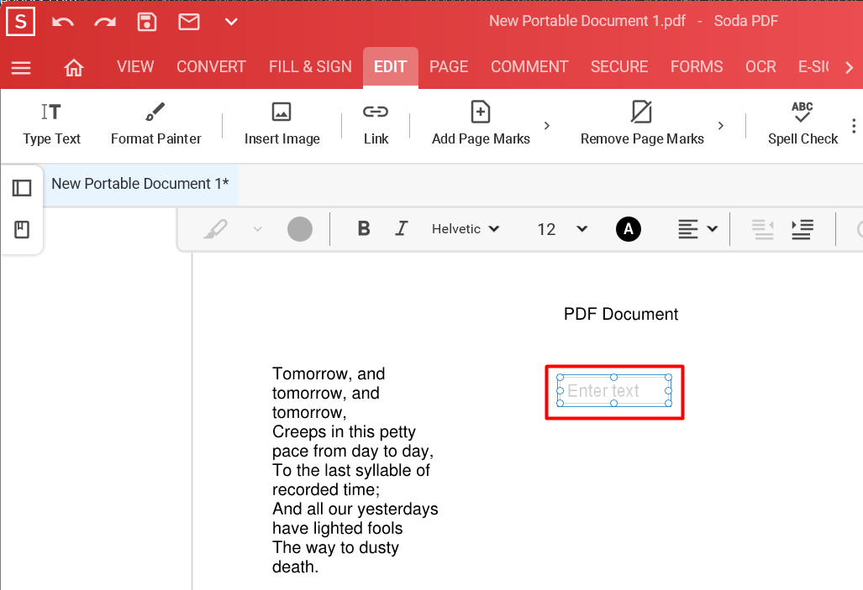863x590 pixels.
Task: Click the highlighter brush icon
Action: coord(216,229)
